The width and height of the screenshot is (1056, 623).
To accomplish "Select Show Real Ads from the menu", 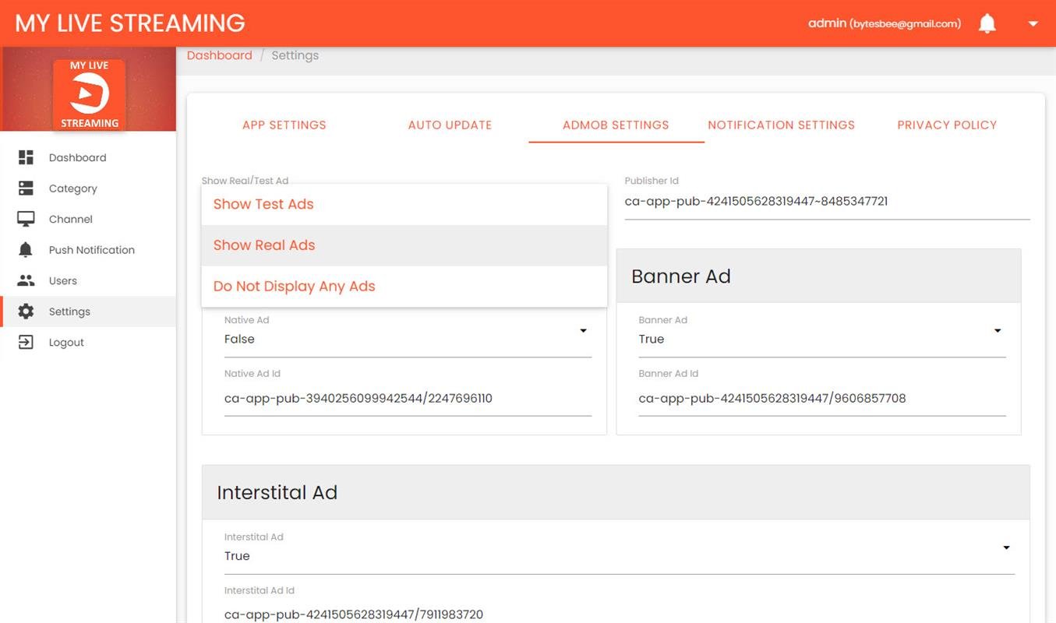I will coord(263,245).
